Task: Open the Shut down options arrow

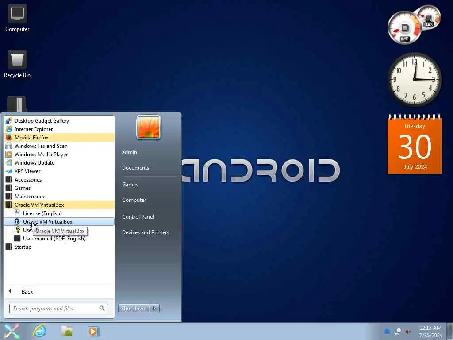Action: coord(154,309)
